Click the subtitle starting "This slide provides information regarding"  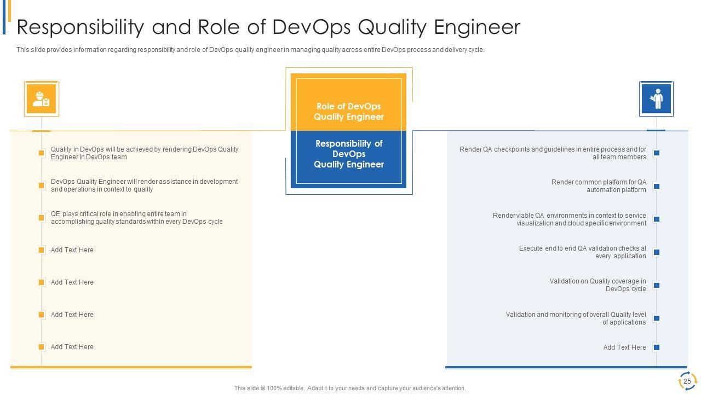tap(250, 50)
